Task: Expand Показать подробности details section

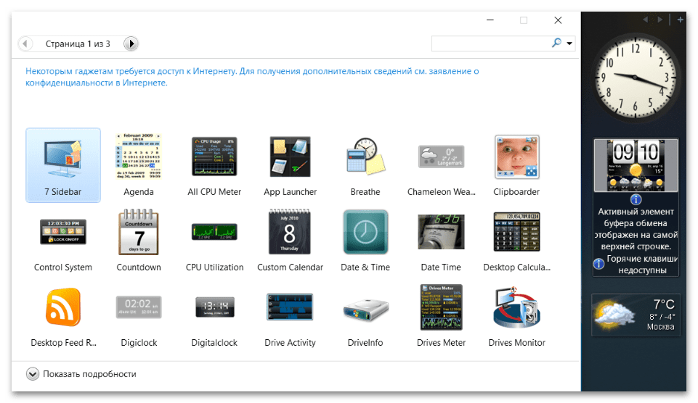Action: (81, 374)
